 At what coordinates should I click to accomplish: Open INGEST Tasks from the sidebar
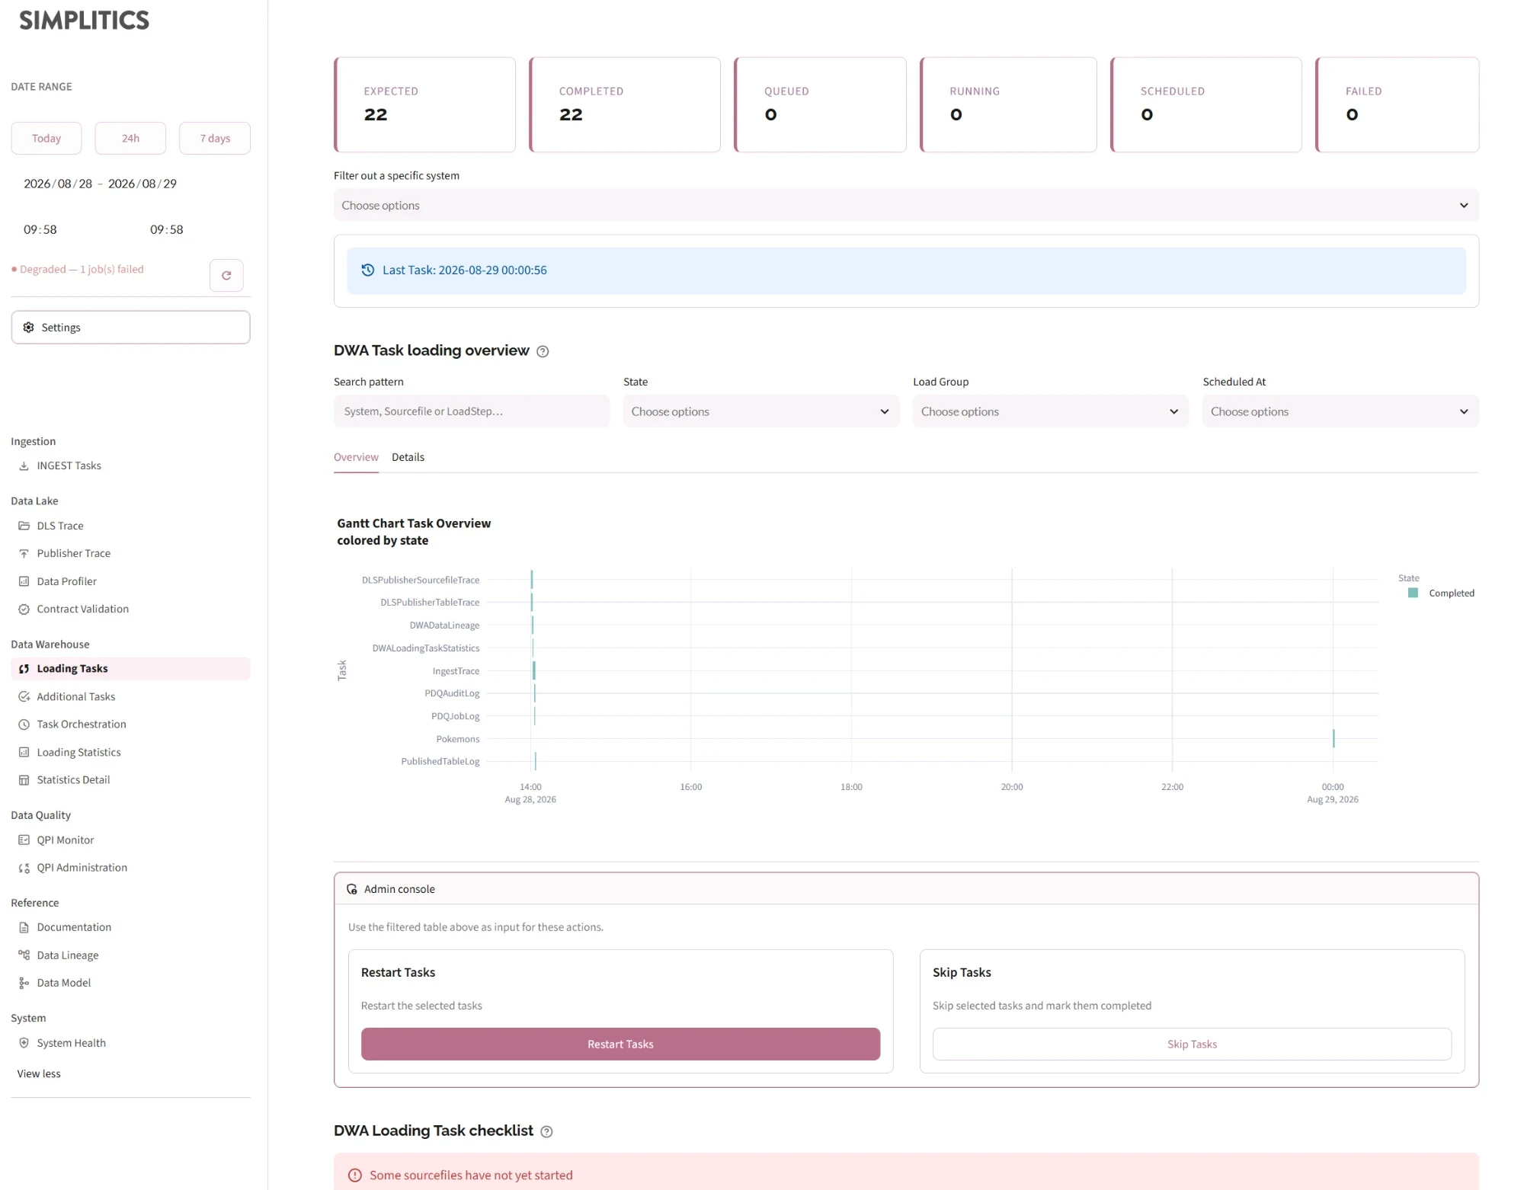69,465
